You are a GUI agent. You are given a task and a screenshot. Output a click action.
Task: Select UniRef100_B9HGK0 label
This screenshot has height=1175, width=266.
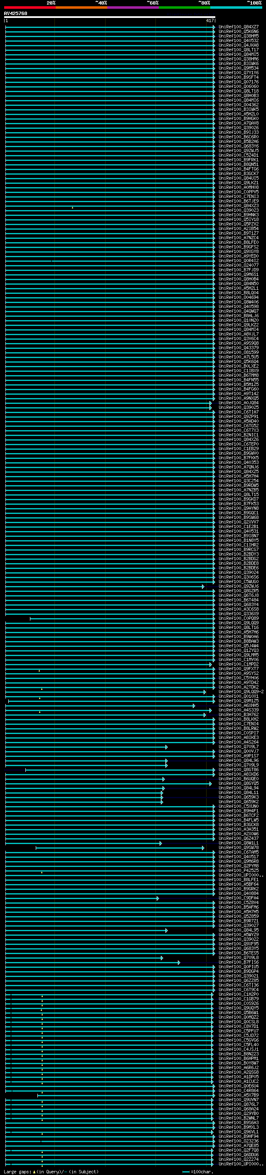click(239, 119)
